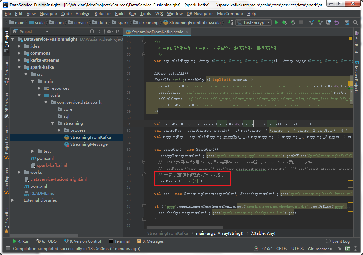Close the StreamingFromKafka.scala editor tab

click(187, 32)
